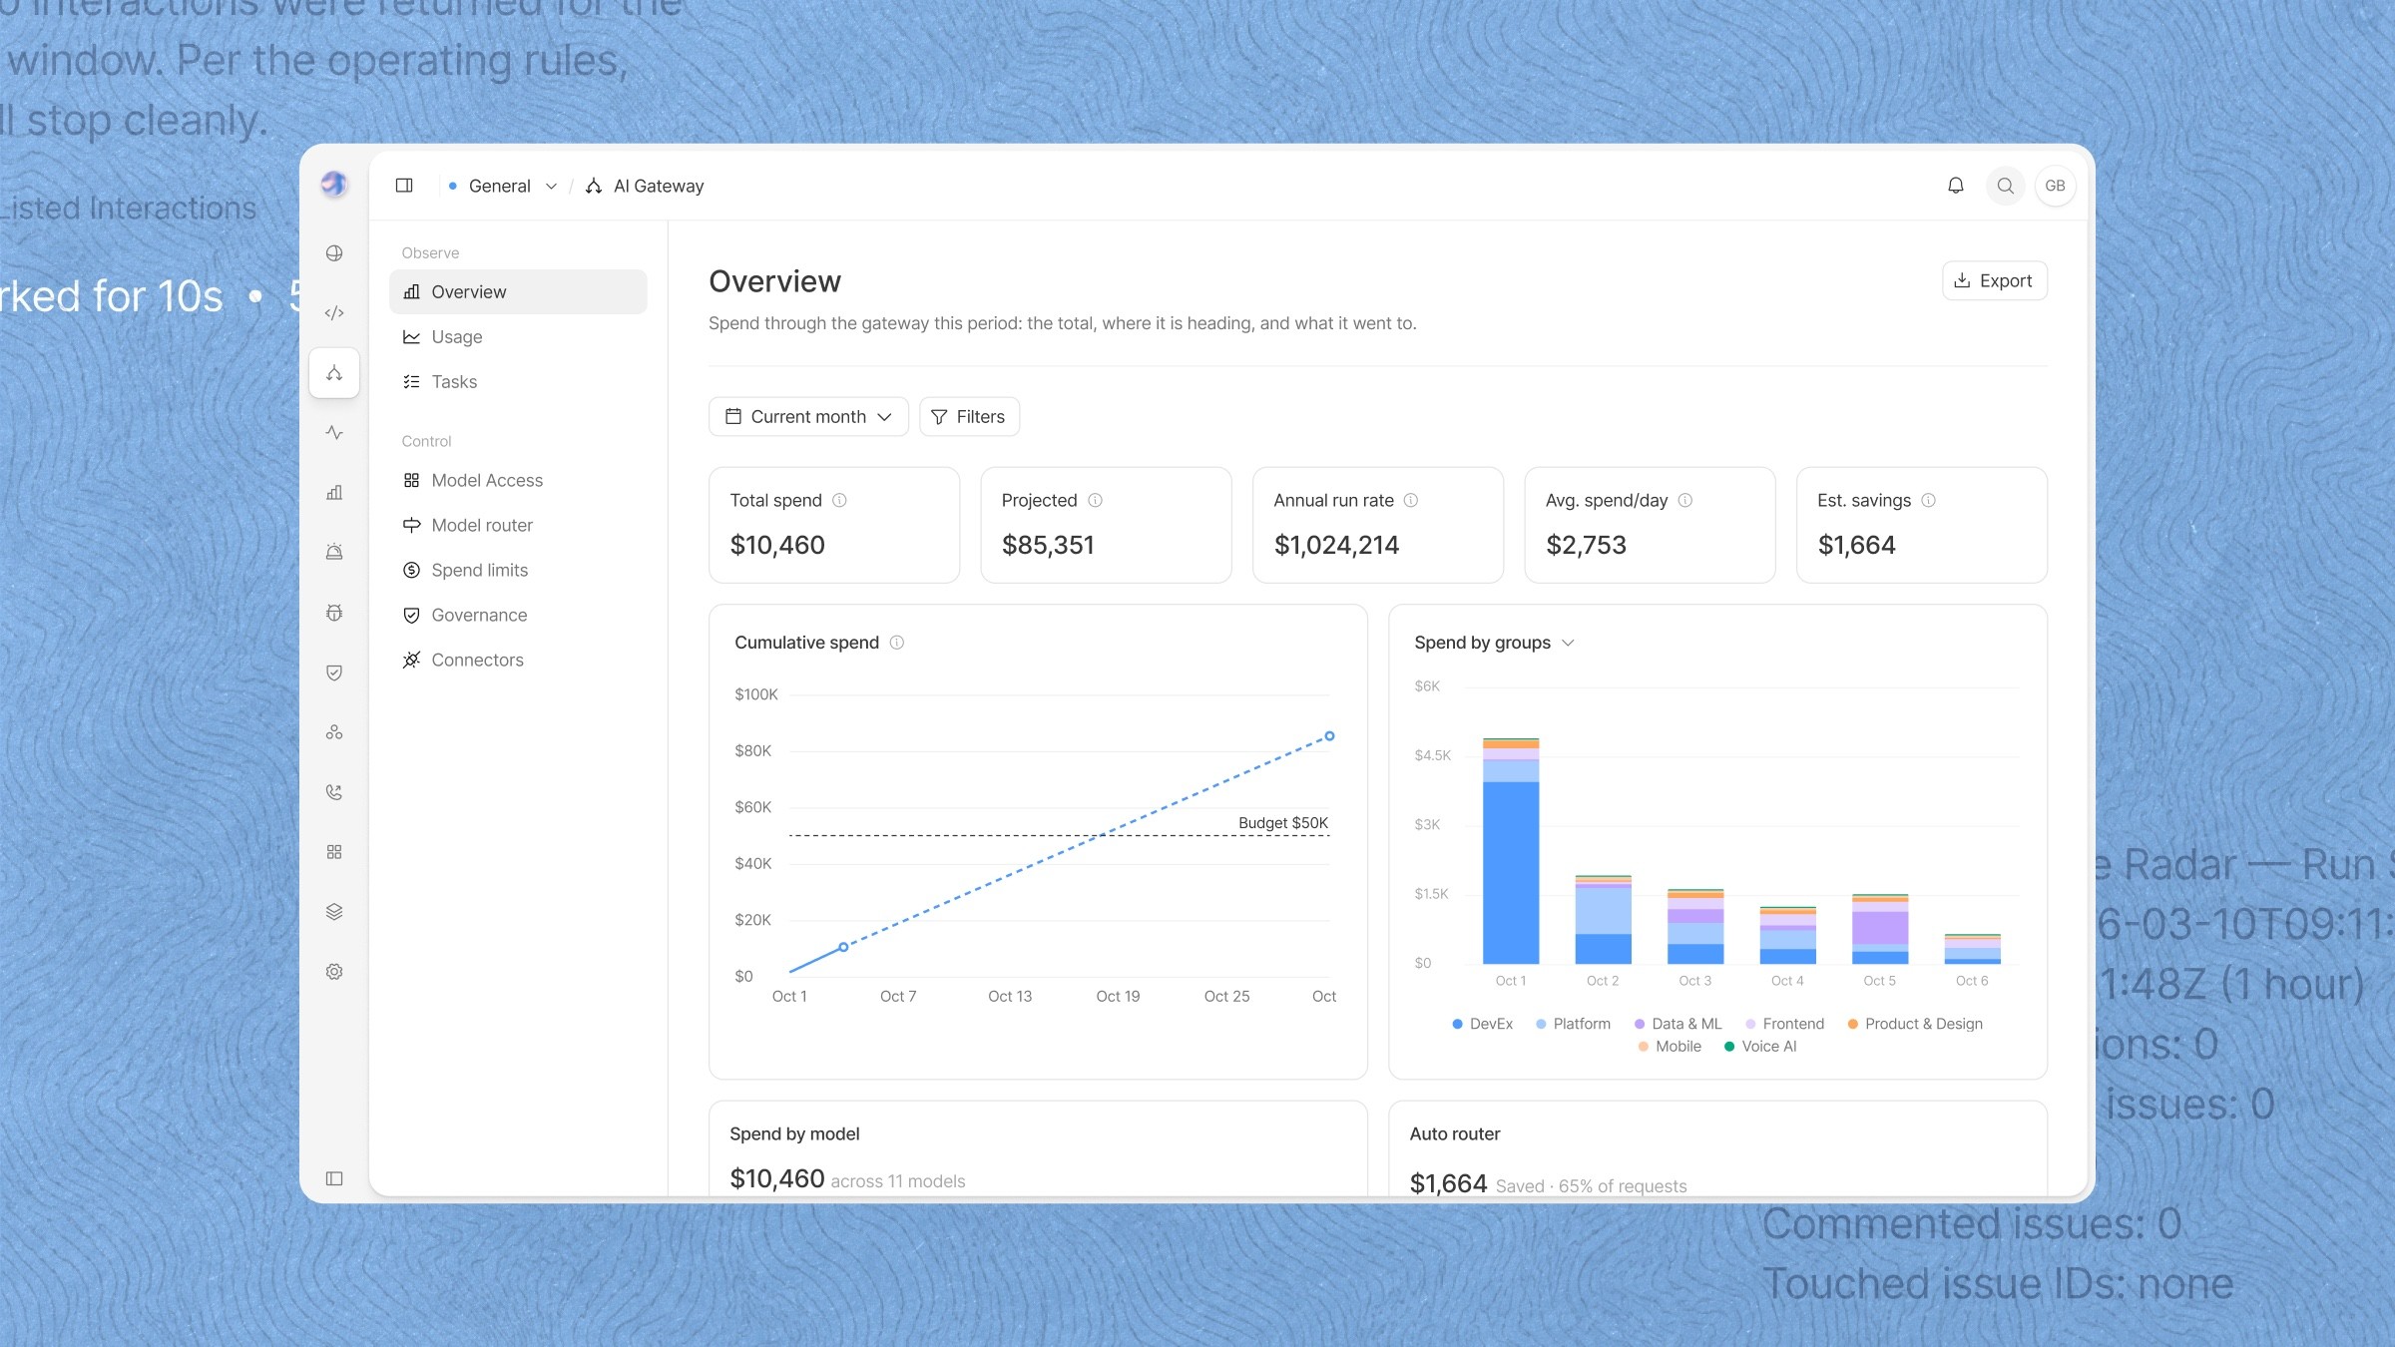Open the alarm siren icon in left rail
The image size is (2395, 1347).
tap(334, 553)
